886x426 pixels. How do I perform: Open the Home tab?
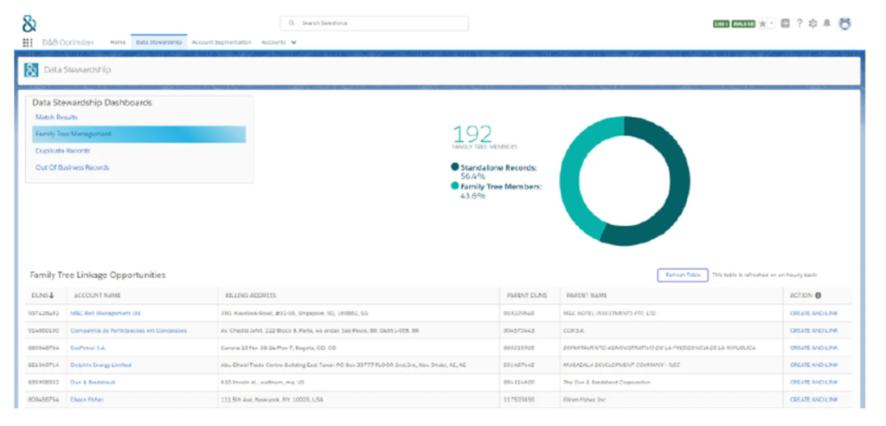[x=118, y=42]
